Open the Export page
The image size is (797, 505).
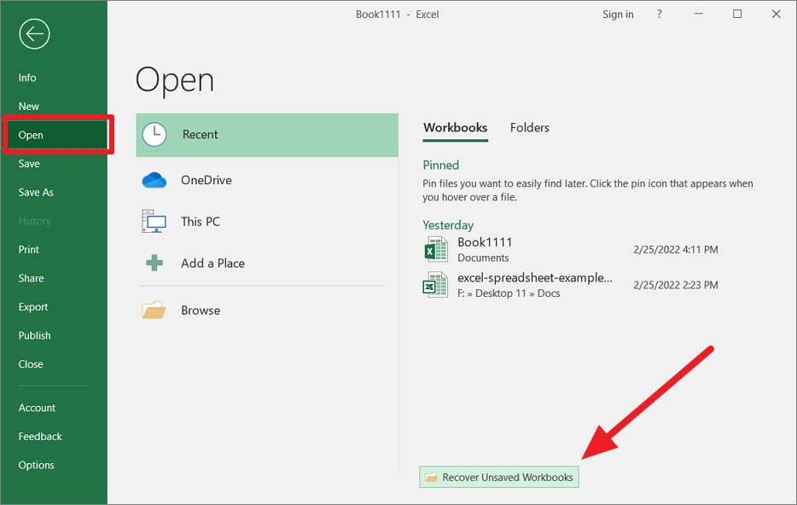[x=33, y=307]
